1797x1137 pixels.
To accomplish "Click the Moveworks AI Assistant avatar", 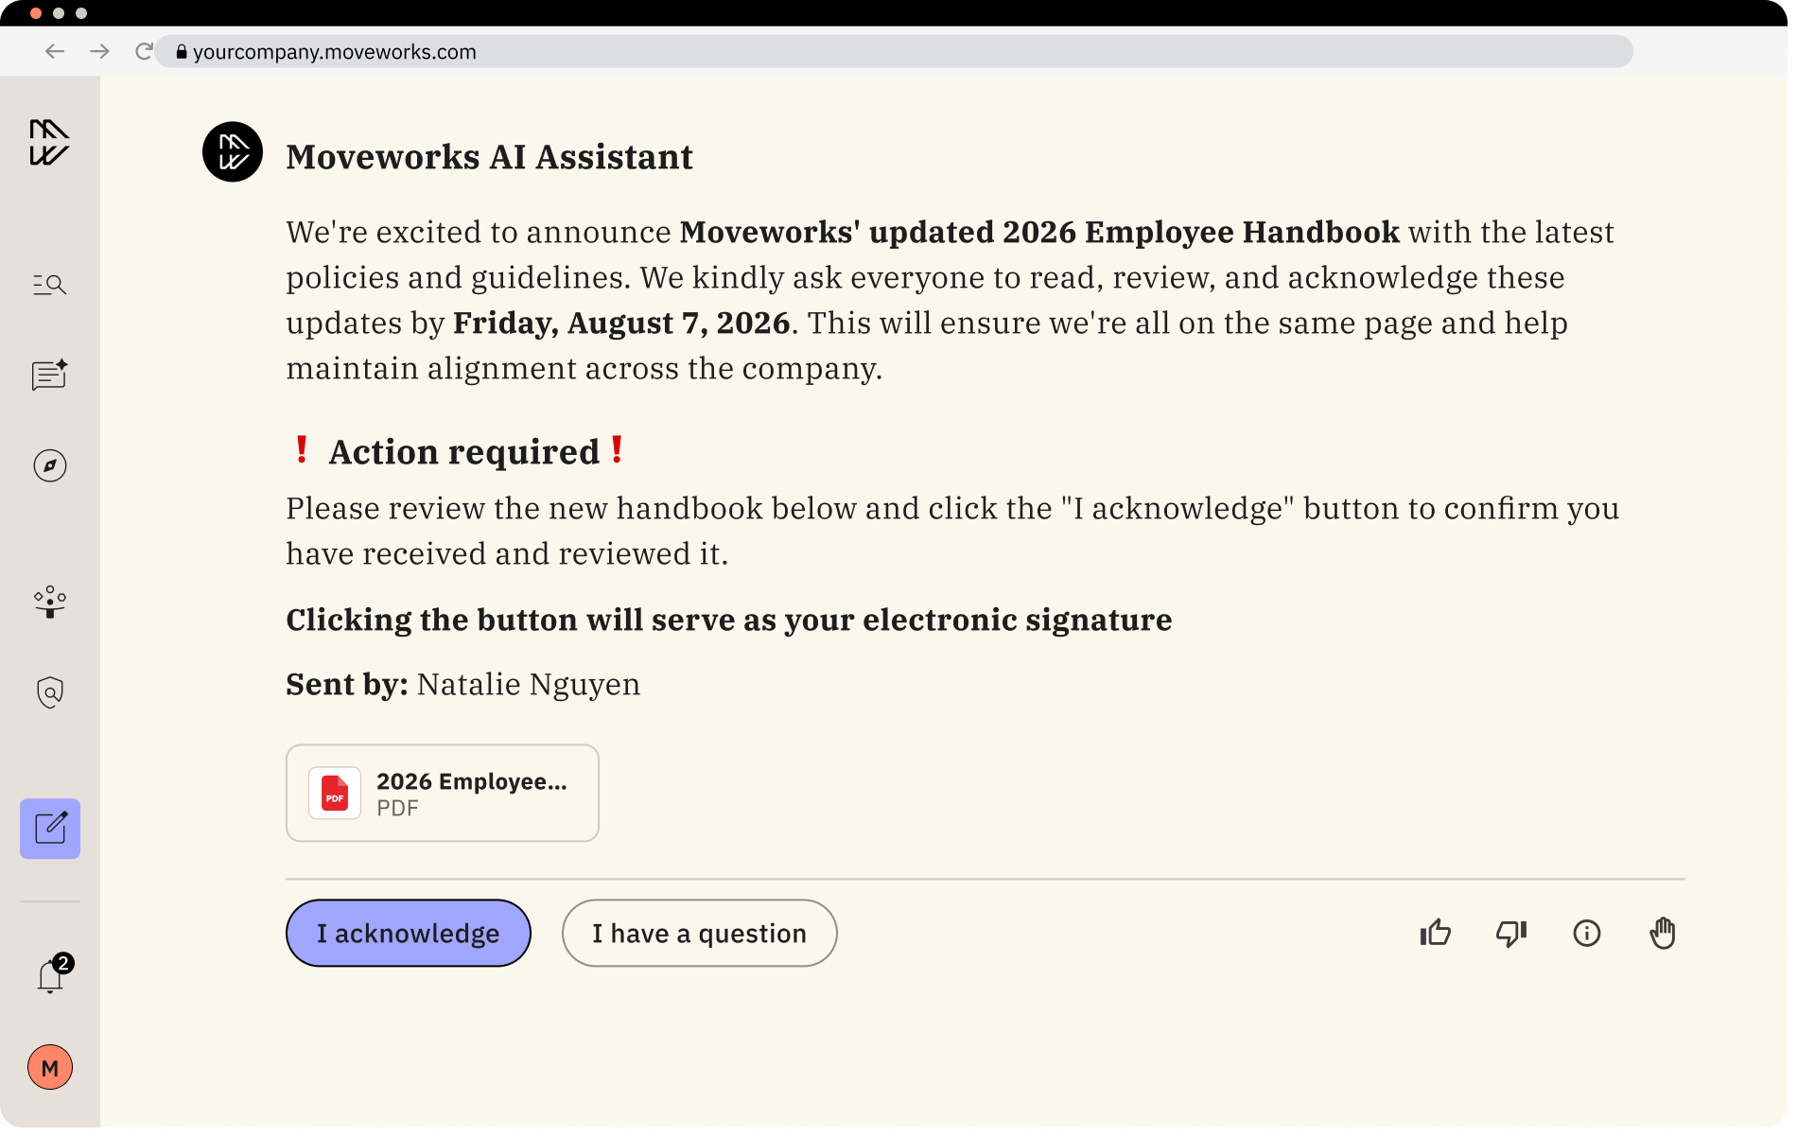I will pyautogui.click(x=233, y=152).
